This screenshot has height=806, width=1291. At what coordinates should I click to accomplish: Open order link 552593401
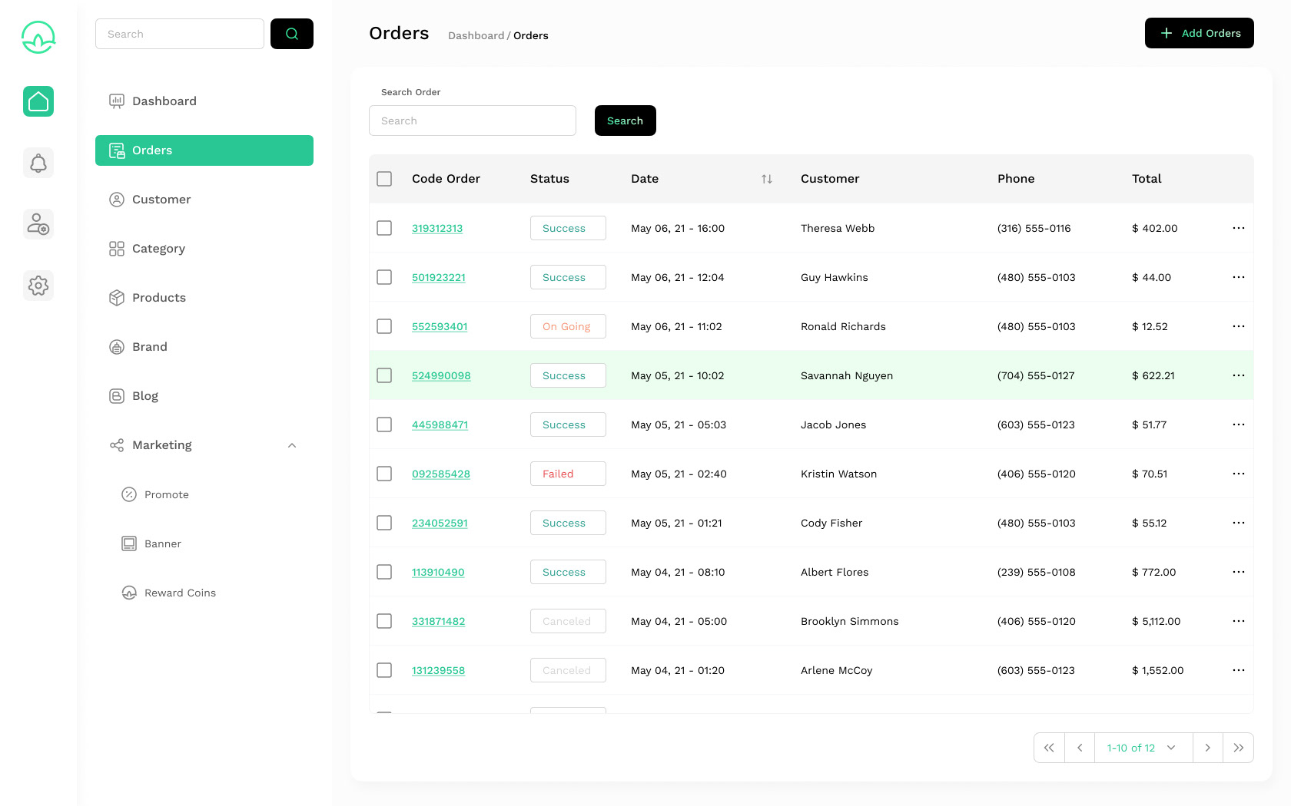pos(440,326)
